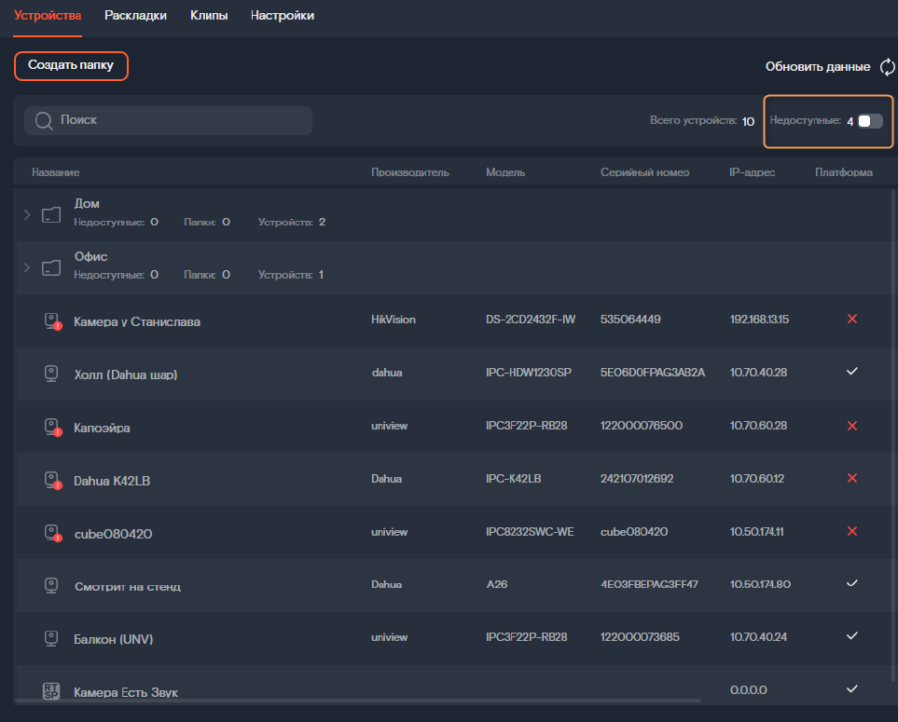This screenshot has height=722, width=898.
Task: Click model cell IPC-HDW1230SP
Action: click(x=529, y=373)
